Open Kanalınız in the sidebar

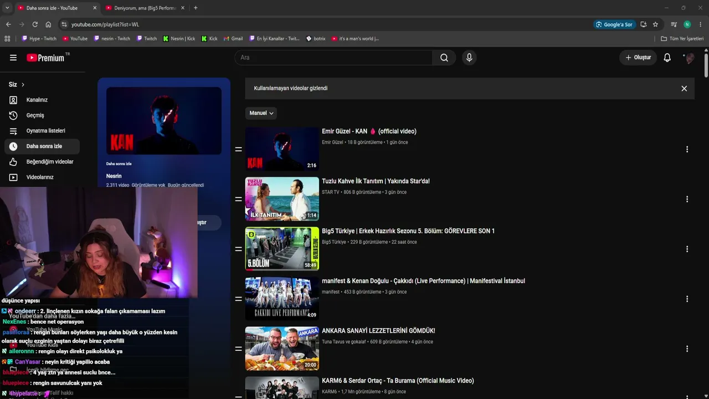coord(42,100)
